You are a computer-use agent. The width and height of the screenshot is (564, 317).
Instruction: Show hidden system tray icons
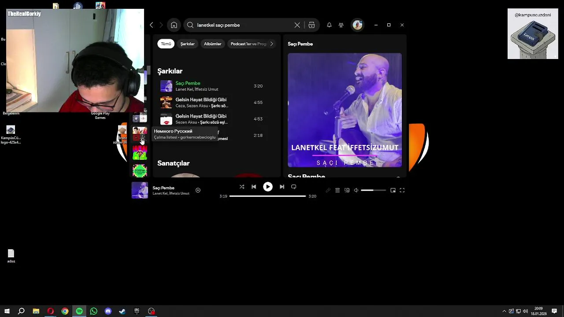[x=505, y=311]
